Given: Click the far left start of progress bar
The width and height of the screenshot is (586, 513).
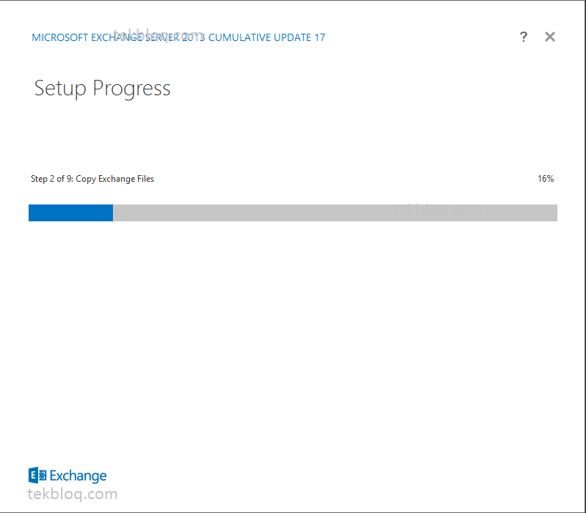Looking at the screenshot, I should (30, 213).
